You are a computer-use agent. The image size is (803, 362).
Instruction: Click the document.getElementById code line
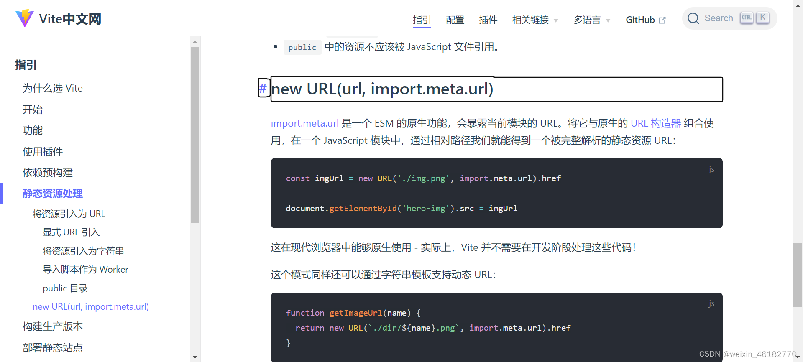(401, 208)
